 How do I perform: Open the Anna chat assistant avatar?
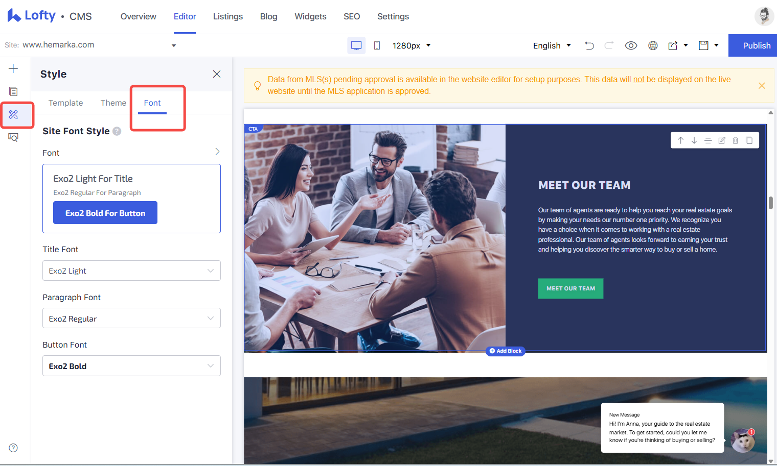pyautogui.click(x=743, y=440)
